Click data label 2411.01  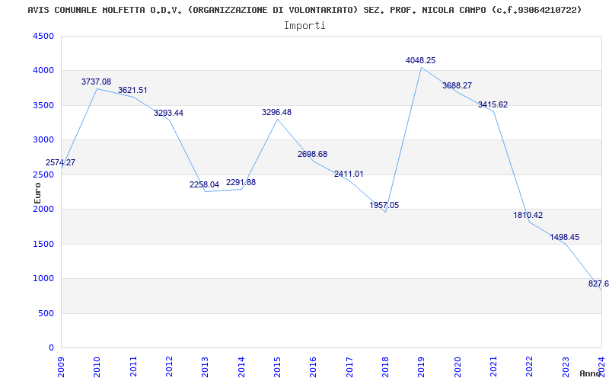coord(349,174)
